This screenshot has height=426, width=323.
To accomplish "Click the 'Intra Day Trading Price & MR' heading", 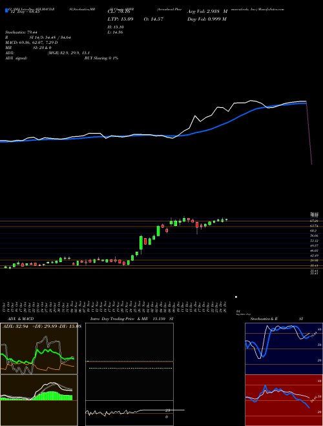I will [119, 319].
